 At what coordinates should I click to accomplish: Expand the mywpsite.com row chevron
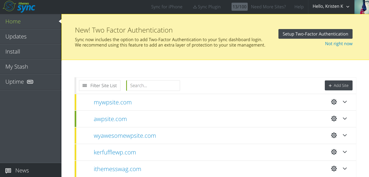345,102
